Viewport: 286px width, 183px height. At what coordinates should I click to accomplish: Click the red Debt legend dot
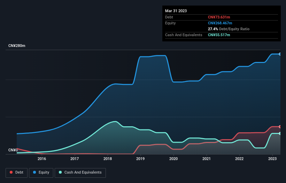tap(11, 172)
